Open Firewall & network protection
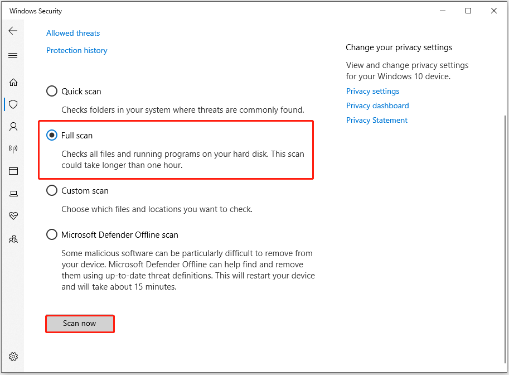This screenshot has width=509, height=375. tap(13, 149)
